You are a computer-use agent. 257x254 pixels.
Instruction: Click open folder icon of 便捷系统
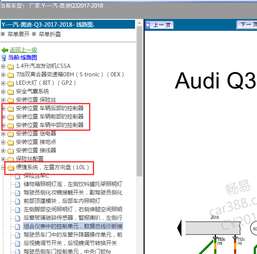pos(11,168)
